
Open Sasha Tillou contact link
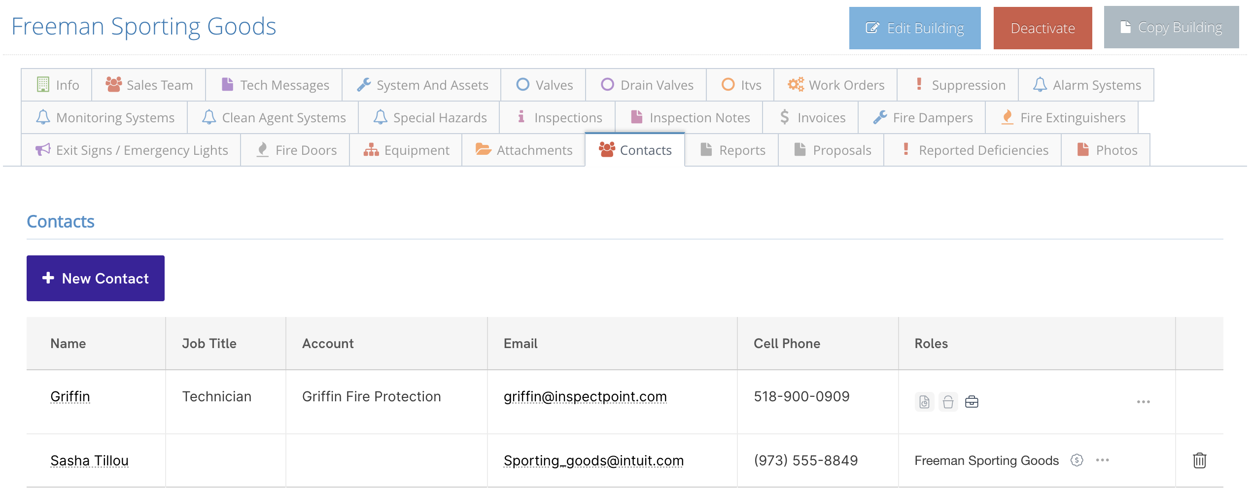pyautogui.click(x=89, y=460)
